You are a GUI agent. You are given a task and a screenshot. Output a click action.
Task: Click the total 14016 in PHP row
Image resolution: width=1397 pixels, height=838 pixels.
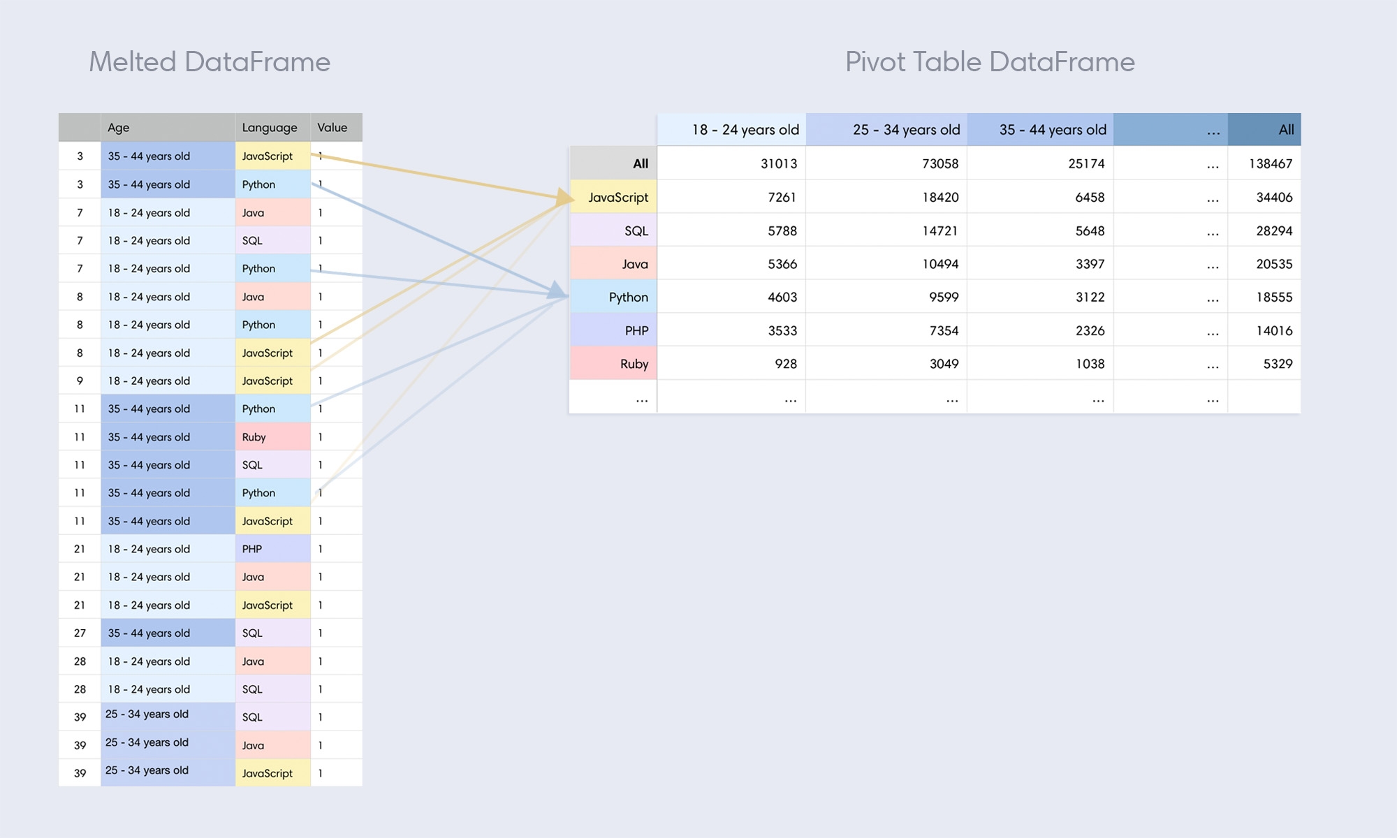[1274, 330]
